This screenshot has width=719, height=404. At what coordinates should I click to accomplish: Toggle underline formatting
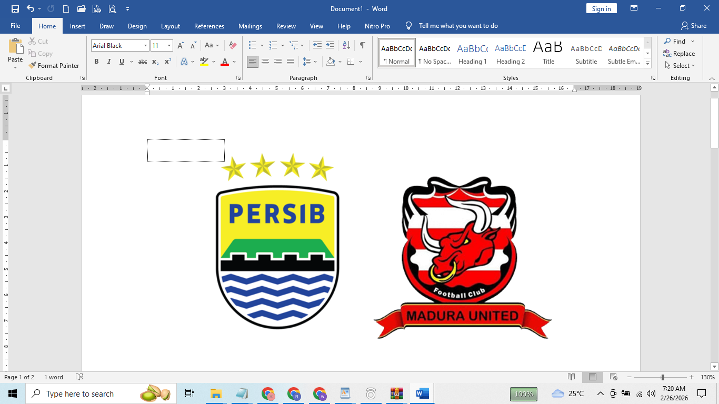pos(122,62)
